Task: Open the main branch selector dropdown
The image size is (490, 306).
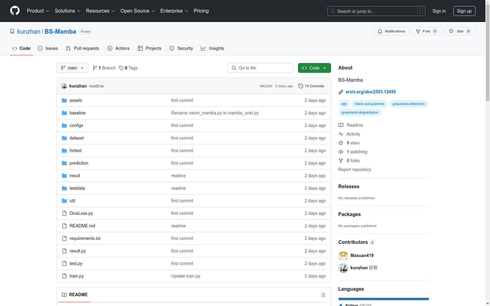Action: tap(73, 68)
